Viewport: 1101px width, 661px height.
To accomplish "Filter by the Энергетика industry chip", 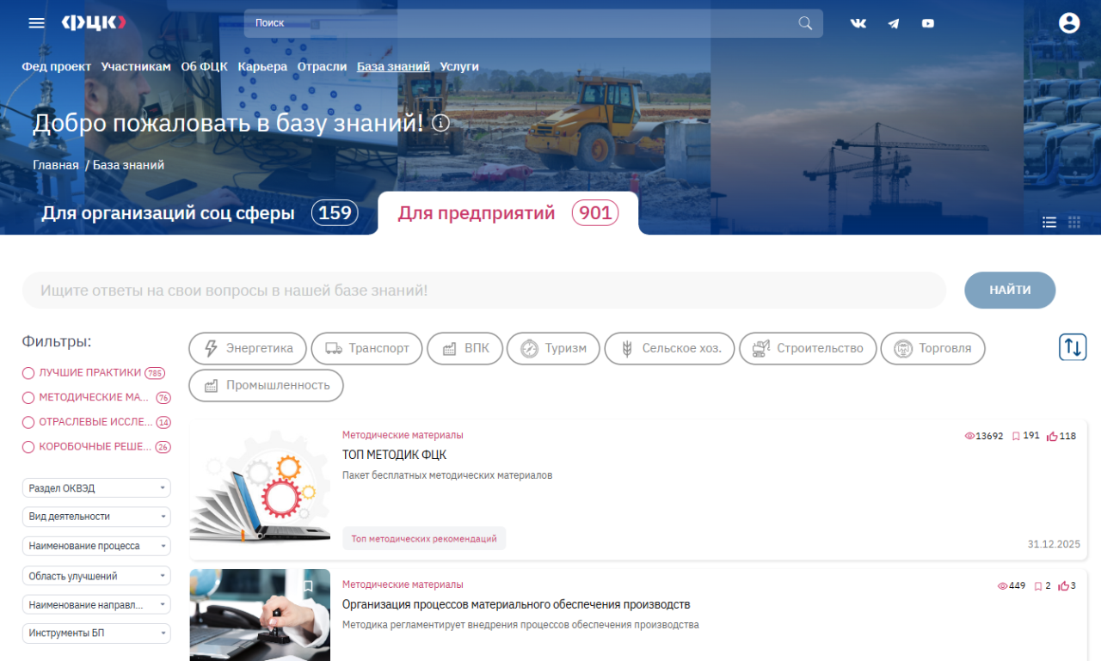I will [248, 348].
